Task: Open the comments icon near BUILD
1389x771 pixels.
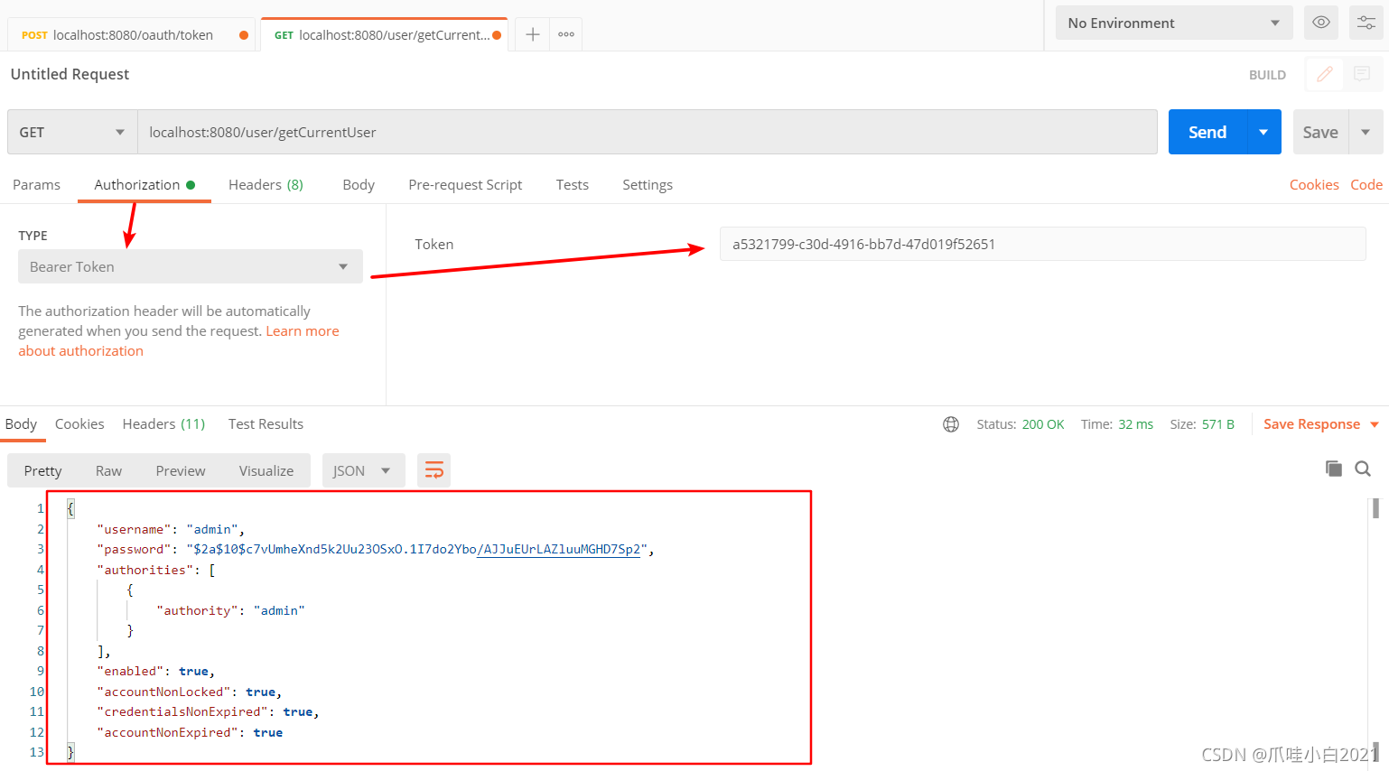Action: point(1362,75)
